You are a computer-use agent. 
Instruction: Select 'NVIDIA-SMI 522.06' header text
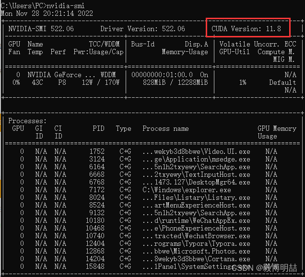click(41, 29)
